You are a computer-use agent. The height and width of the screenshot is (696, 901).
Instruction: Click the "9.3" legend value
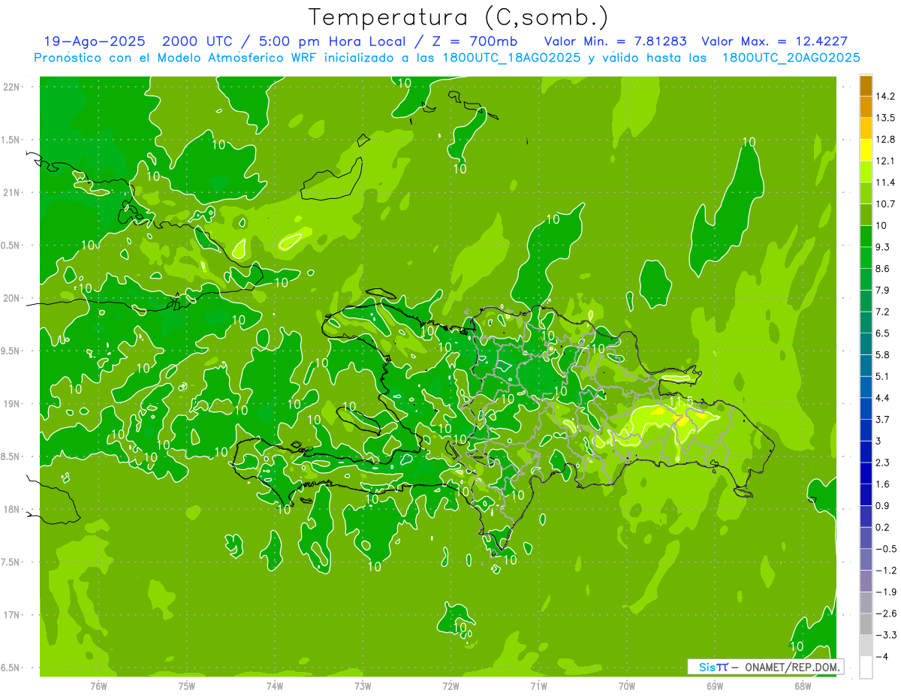(x=884, y=247)
